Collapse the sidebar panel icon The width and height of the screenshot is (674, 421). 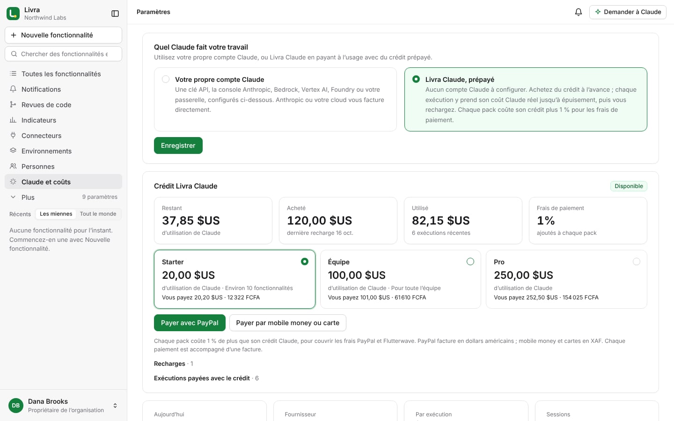(x=115, y=14)
